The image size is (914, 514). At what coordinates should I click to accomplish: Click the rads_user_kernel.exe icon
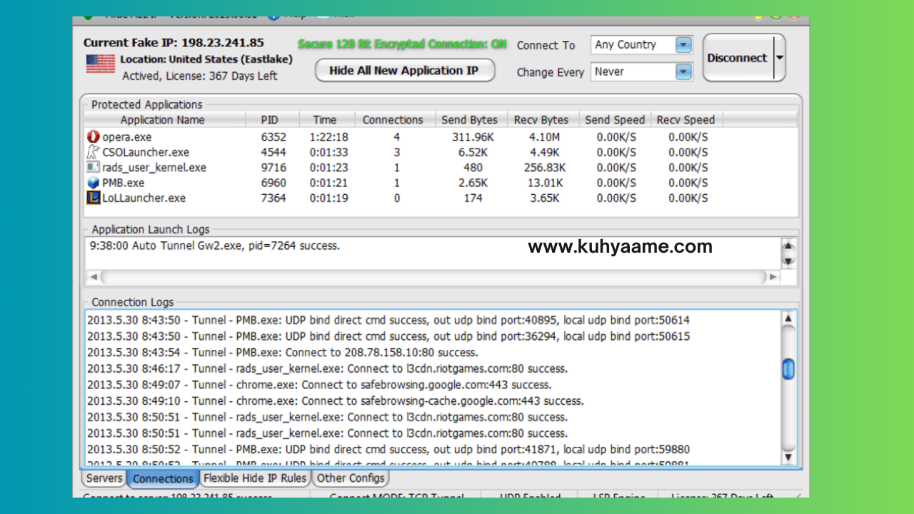[93, 168]
